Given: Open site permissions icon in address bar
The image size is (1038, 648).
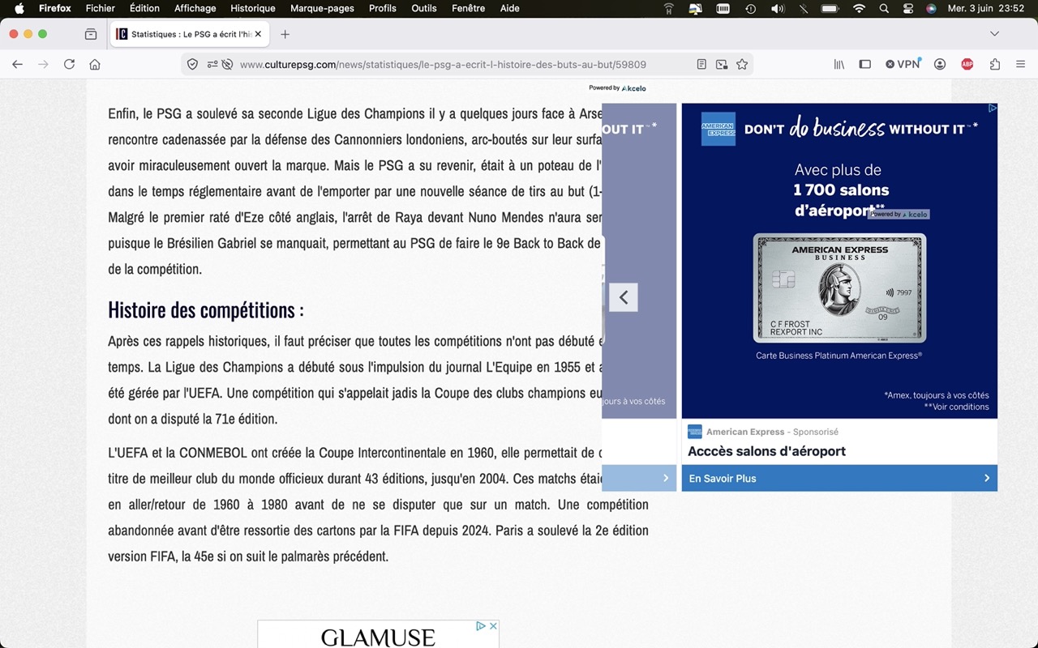Looking at the screenshot, I should 212,65.
